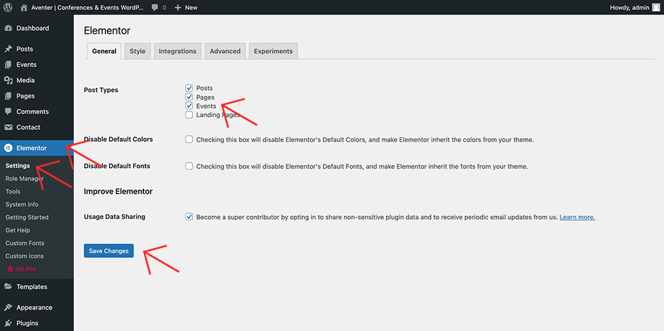664x331 pixels.
Task: Open Role Manager in Elementor submenu
Action: 25,178
